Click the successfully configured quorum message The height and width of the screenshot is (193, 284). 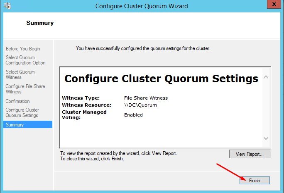[143, 48]
